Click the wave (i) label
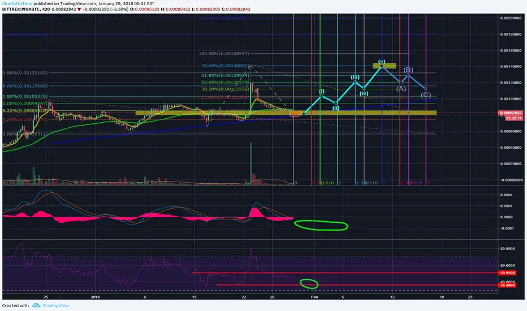 pos(322,92)
